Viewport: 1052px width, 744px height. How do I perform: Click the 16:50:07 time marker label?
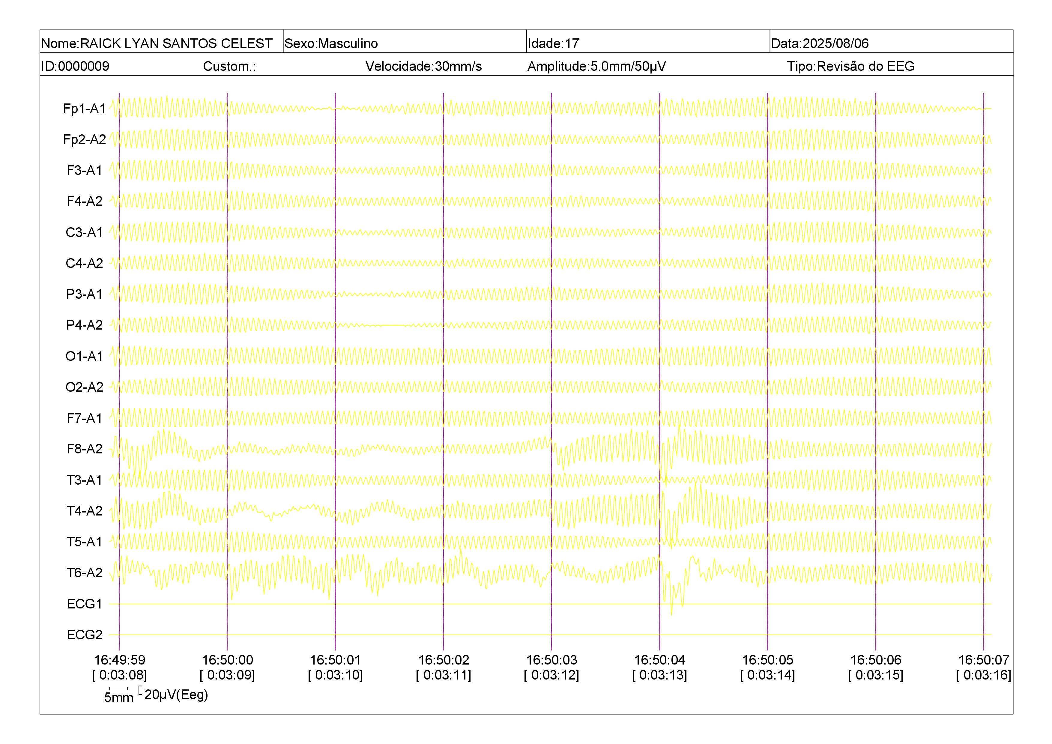point(984,660)
